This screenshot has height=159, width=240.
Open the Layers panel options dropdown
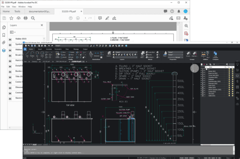tap(13, 32)
